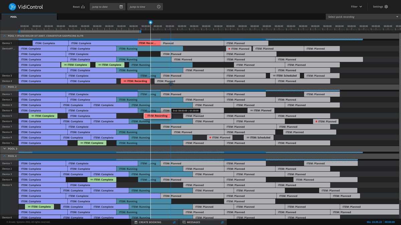Click the End 08:00:00 tooltip text
This screenshot has height=225, width=401.
tap(185, 111)
